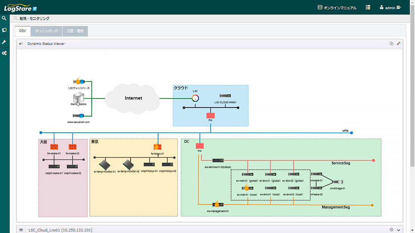The width and height of the screenshot is (415, 233).
Task: Select the DSV tab
Action: (23, 31)
